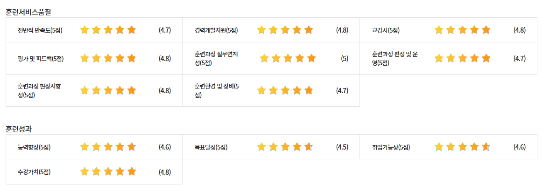The height and width of the screenshot is (191, 543).
Task: Click the 교강사(5점) label
Action: click(x=386, y=31)
